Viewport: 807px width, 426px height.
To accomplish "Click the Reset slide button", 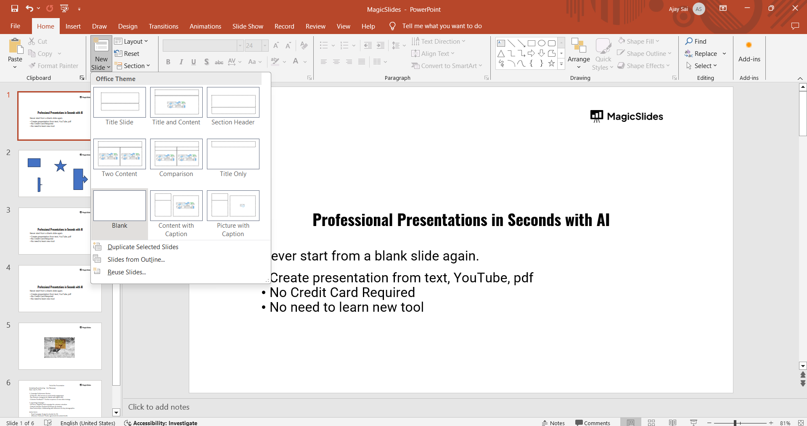I will [x=127, y=53].
